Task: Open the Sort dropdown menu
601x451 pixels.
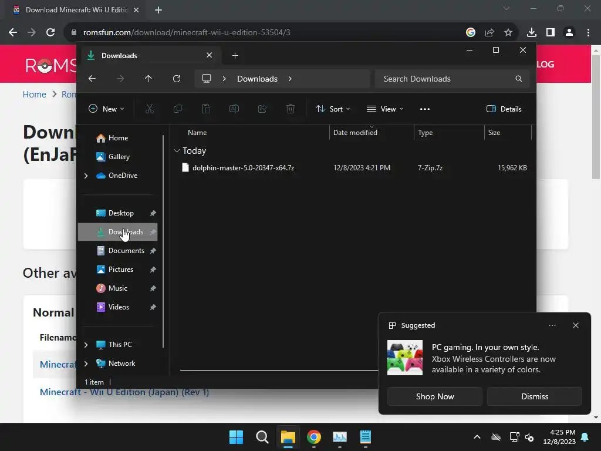Action: [x=333, y=109]
